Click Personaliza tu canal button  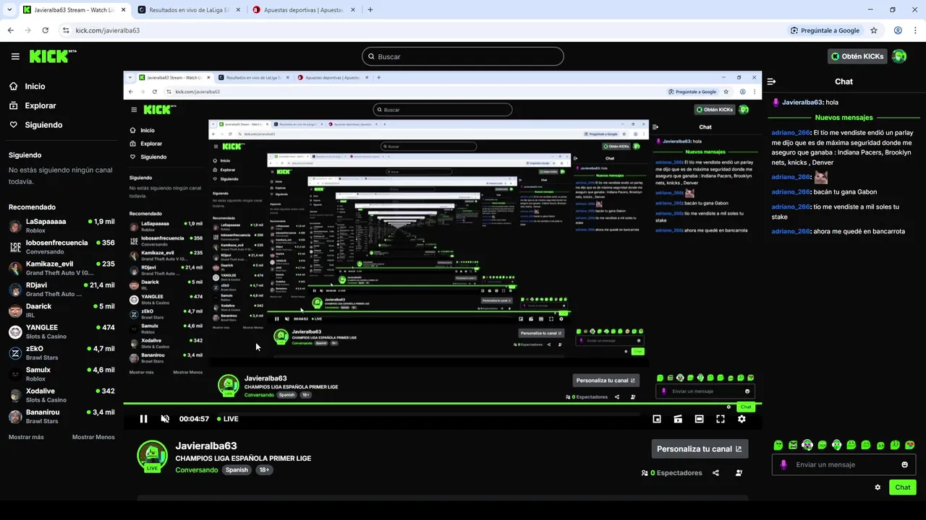tap(700, 448)
